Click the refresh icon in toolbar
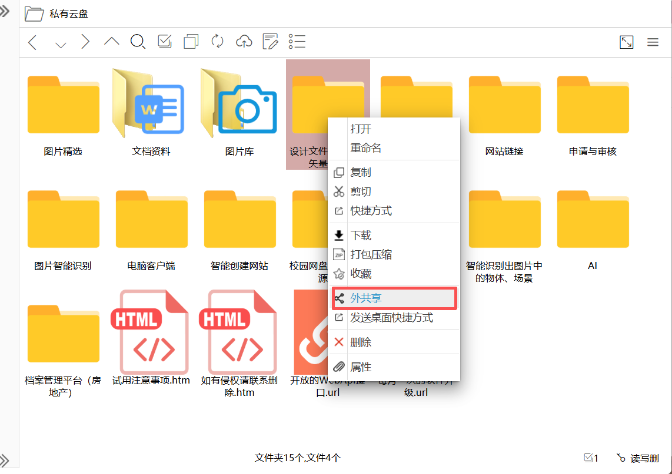The width and height of the screenshot is (672, 474). click(x=218, y=42)
